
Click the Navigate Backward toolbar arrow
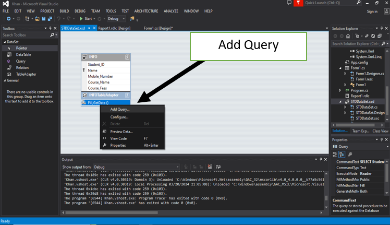pyautogui.click(x=8, y=19)
